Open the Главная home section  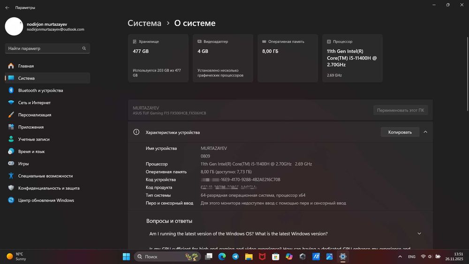coord(47,66)
